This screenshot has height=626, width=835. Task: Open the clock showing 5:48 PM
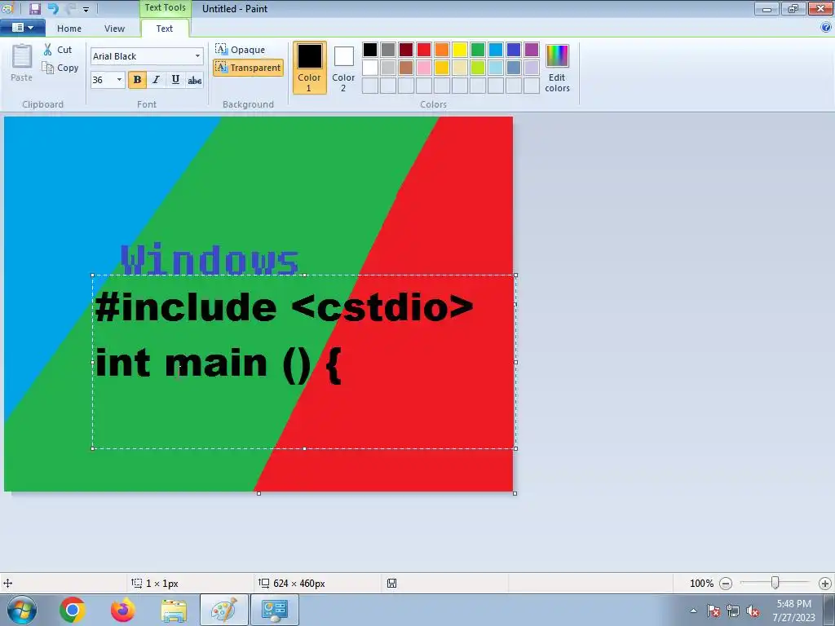(x=793, y=610)
